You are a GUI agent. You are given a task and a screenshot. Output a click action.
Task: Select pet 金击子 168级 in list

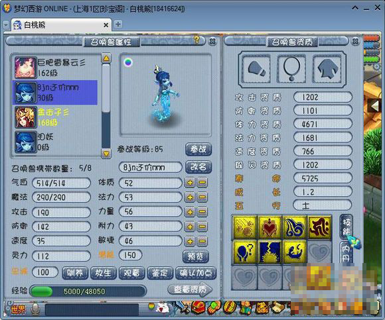point(55,117)
